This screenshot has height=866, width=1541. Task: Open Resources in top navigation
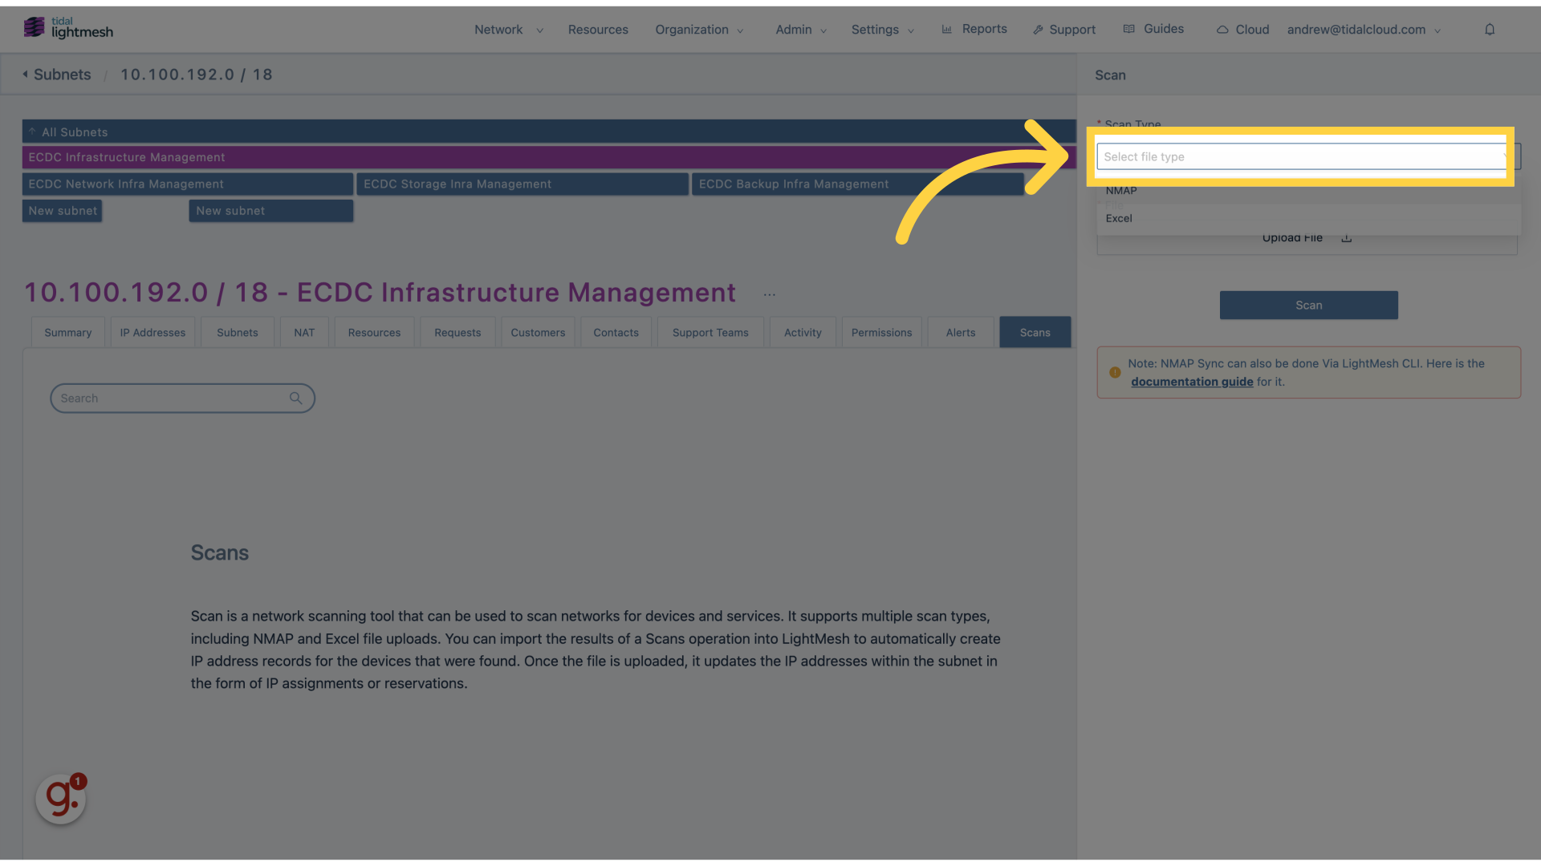pos(598,30)
